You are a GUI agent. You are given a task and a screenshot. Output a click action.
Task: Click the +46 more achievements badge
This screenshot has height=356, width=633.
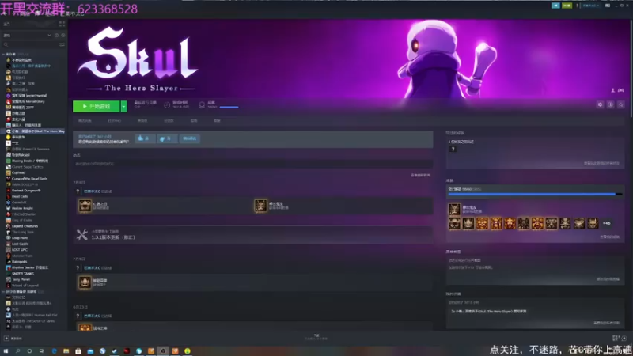pyautogui.click(x=606, y=223)
